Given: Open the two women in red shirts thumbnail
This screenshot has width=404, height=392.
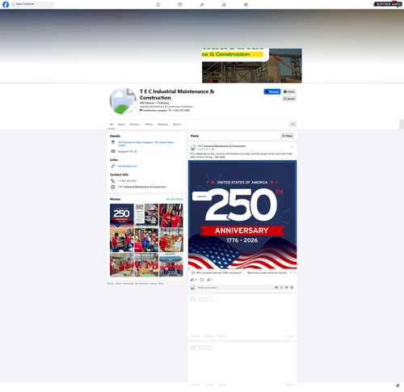Looking at the screenshot, I should 171,216.
